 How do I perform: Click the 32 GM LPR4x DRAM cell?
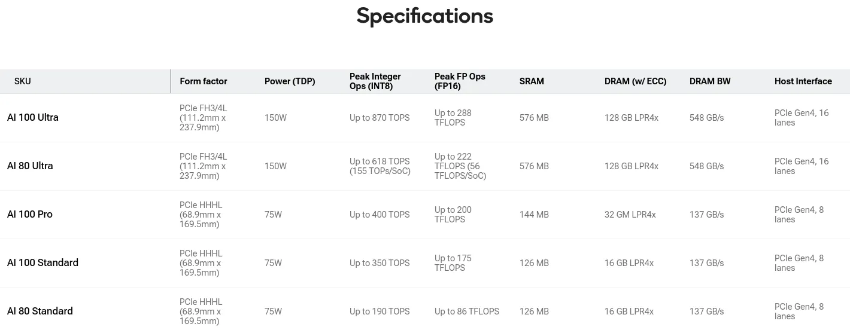click(x=630, y=215)
